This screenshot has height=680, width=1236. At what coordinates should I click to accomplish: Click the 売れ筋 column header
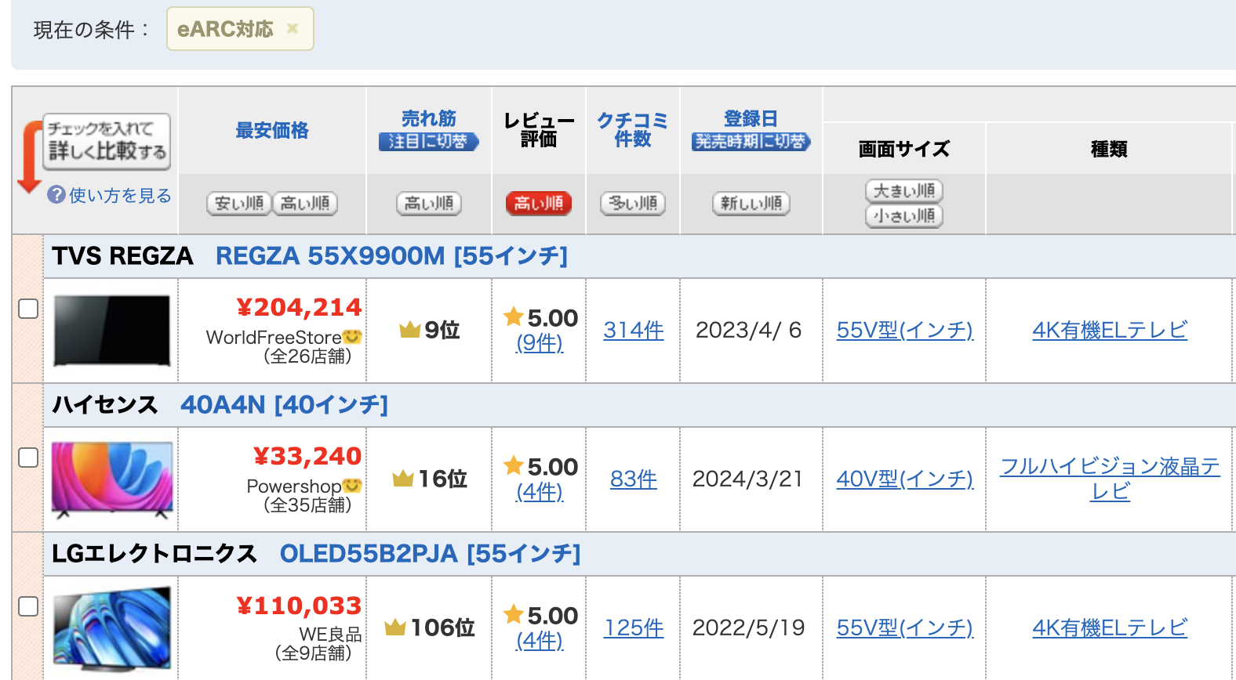tap(428, 118)
